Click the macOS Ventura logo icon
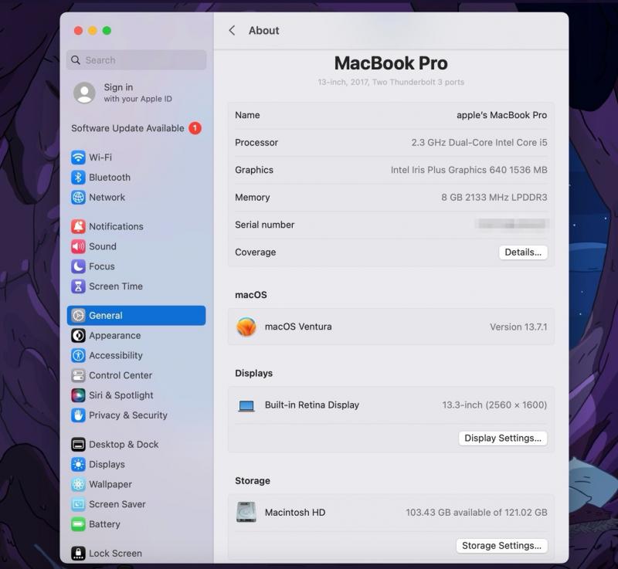618x569 pixels. tap(246, 327)
